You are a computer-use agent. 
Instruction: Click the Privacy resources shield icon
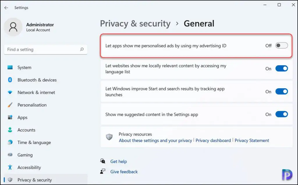109,137
